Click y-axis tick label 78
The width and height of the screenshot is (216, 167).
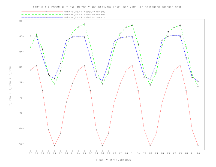coord(21,82)
